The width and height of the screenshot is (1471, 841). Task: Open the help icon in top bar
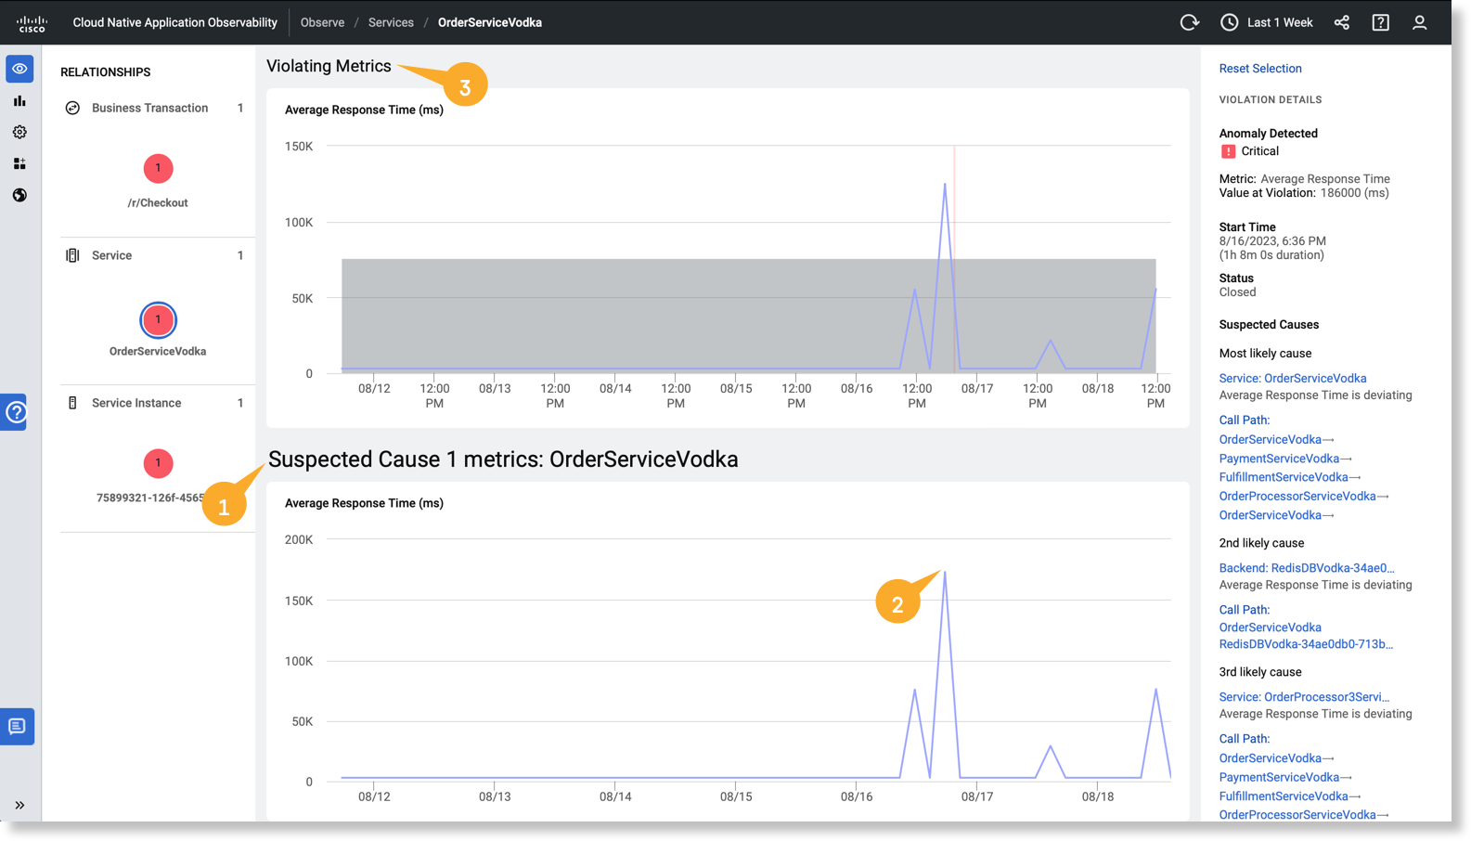tap(1380, 22)
